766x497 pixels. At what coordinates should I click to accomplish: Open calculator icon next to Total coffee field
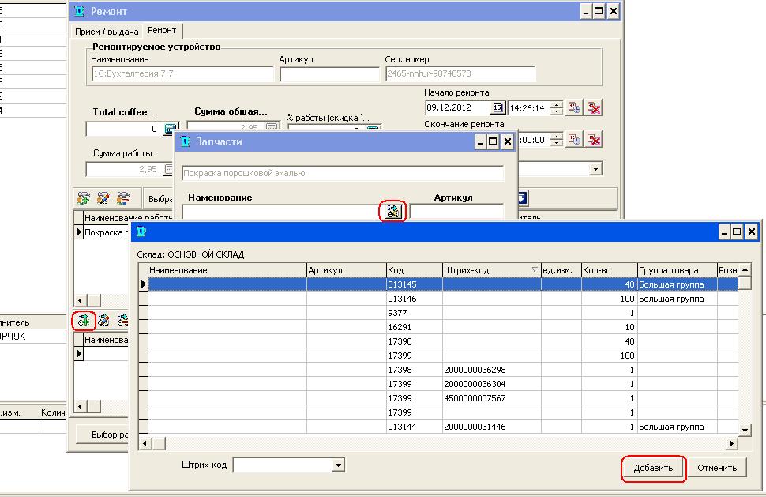coord(171,130)
